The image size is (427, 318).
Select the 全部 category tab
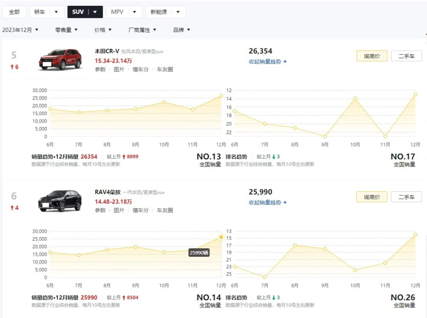[x=14, y=12]
